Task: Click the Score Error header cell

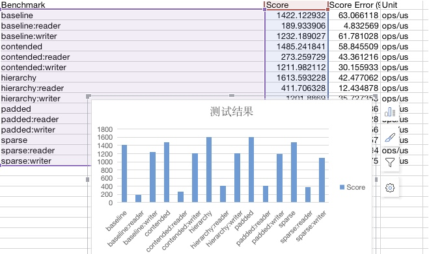Action: [354, 5]
